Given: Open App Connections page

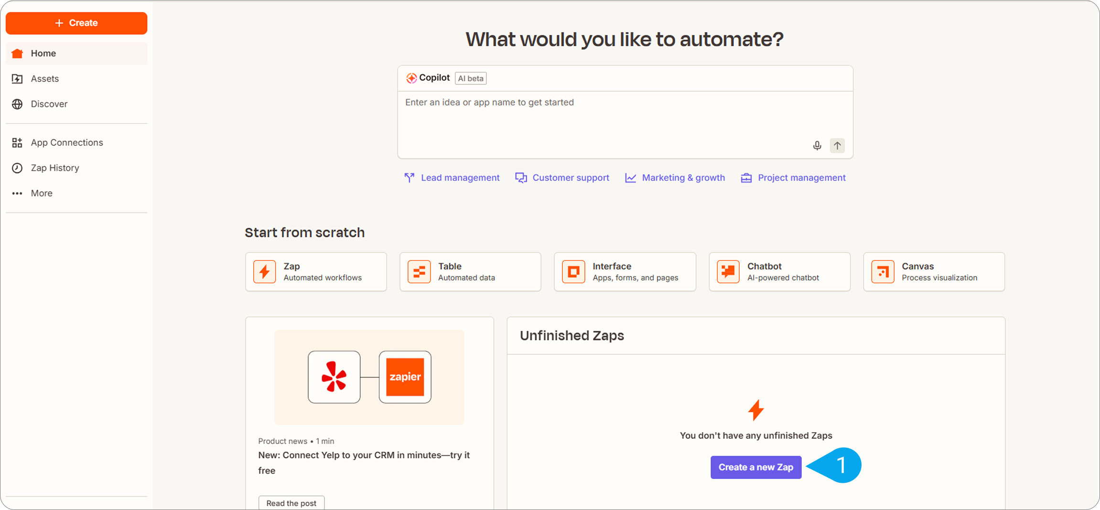Looking at the screenshot, I should point(66,143).
